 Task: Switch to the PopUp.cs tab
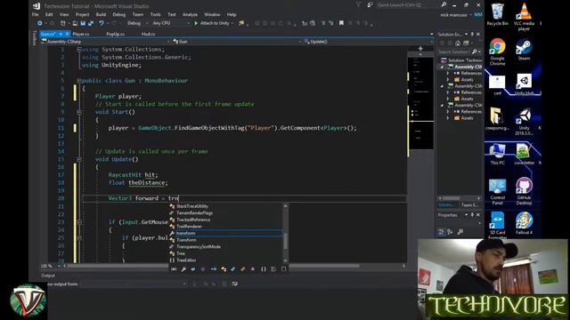coord(115,34)
